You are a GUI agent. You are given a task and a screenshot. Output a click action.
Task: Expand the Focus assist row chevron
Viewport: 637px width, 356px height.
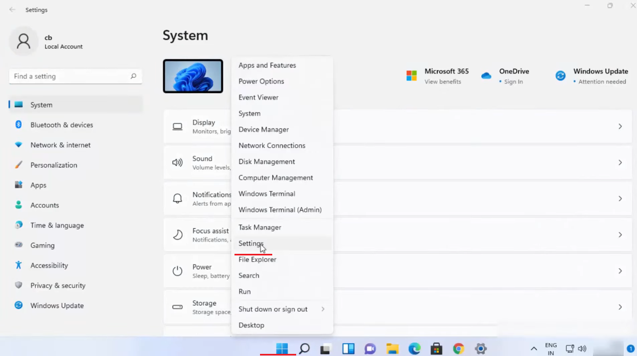coord(620,235)
